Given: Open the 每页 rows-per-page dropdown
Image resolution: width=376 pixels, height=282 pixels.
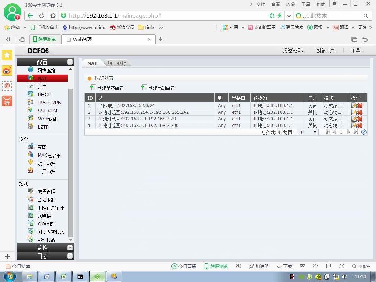Looking at the screenshot, I should pos(307,132).
